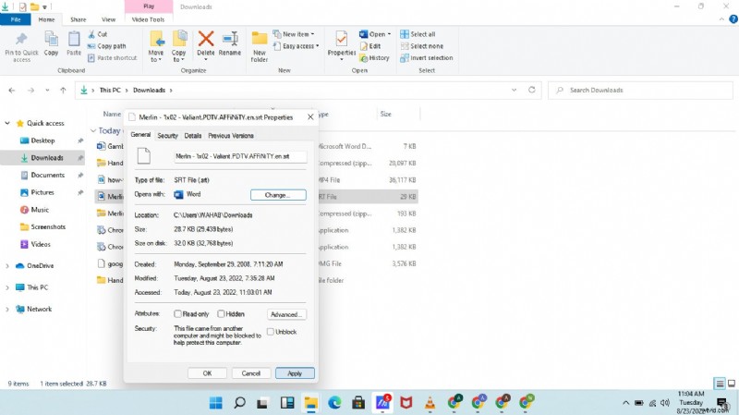Expand the Easy access dropdown

300,46
